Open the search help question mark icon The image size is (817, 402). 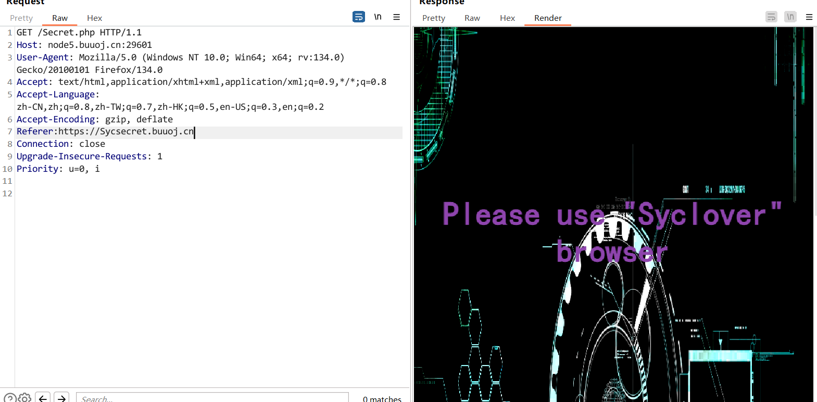click(x=9, y=398)
